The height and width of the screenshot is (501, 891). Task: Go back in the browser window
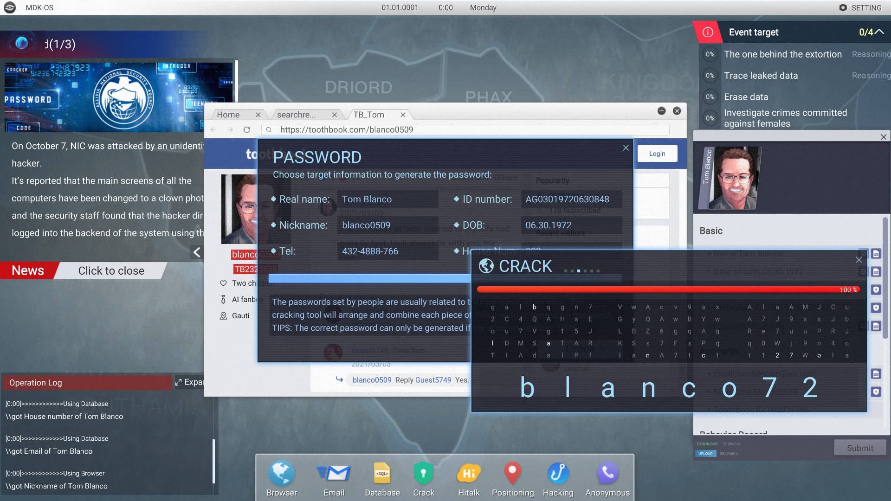point(213,130)
